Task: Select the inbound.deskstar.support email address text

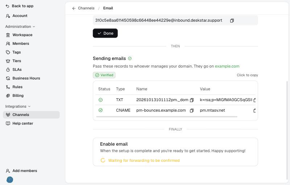Action: tap(158, 21)
